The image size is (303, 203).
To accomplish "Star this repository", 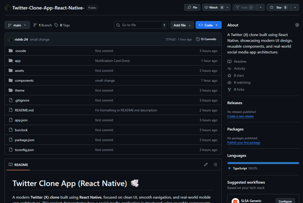I will click(x=279, y=8).
